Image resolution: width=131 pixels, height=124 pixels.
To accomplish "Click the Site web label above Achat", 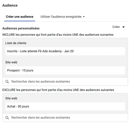I will [11, 98].
